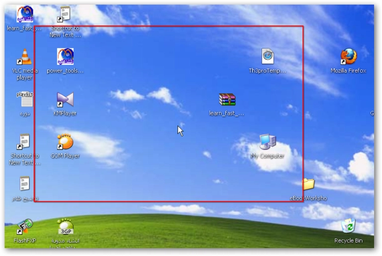Select the GOM Player shortcut
Viewport: 382px width, 256px height.
tap(65, 142)
